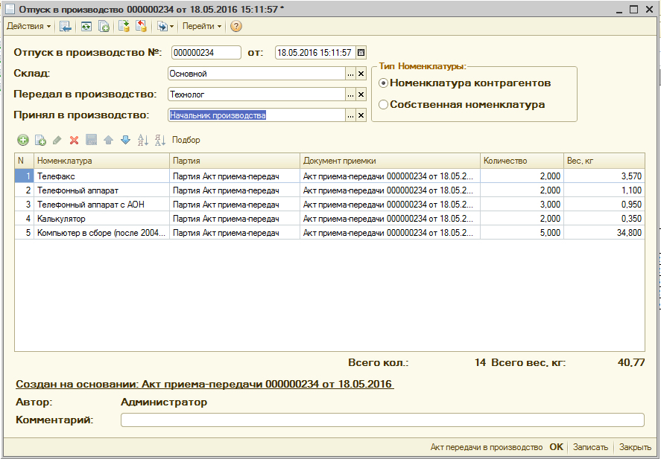Click the Copy row icon
The height and width of the screenshot is (459, 661).
(40, 140)
